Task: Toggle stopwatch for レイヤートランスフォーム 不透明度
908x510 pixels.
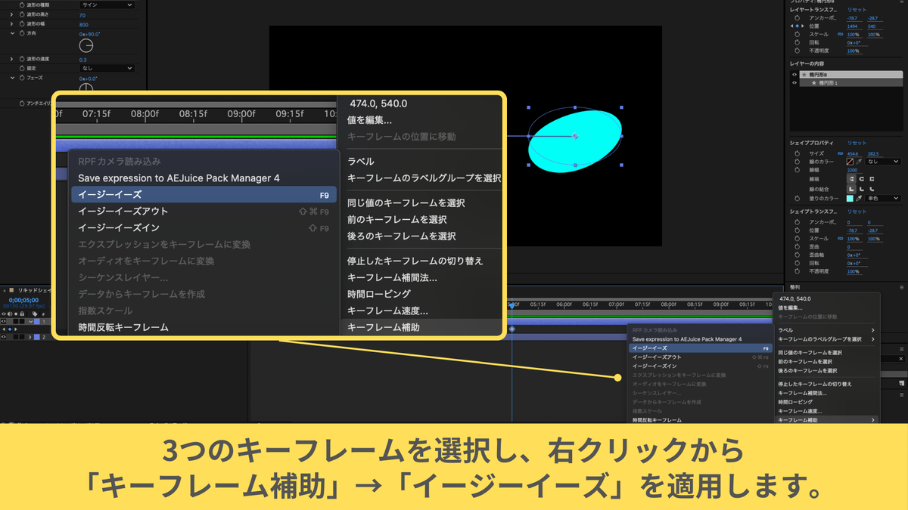Action: pyautogui.click(x=798, y=51)
